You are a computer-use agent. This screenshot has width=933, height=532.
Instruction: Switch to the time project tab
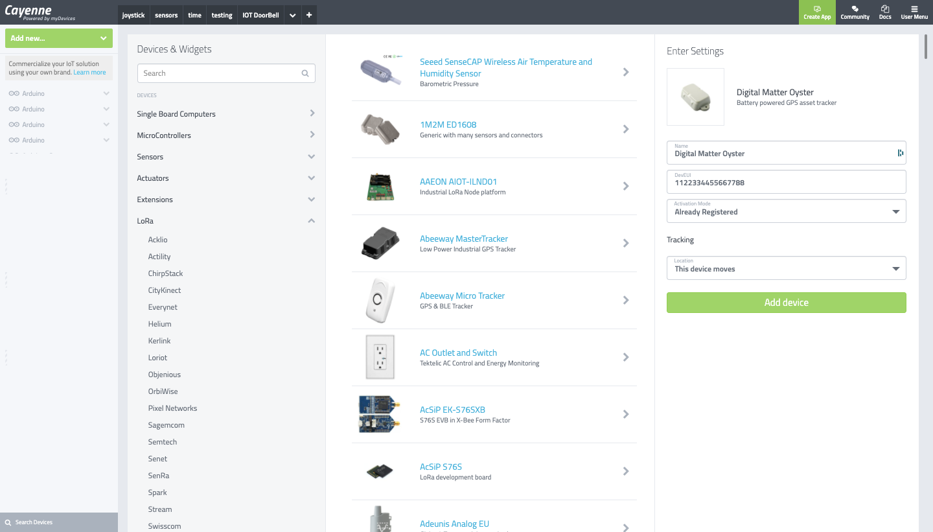pyautogui.click(x=195, y=15)
